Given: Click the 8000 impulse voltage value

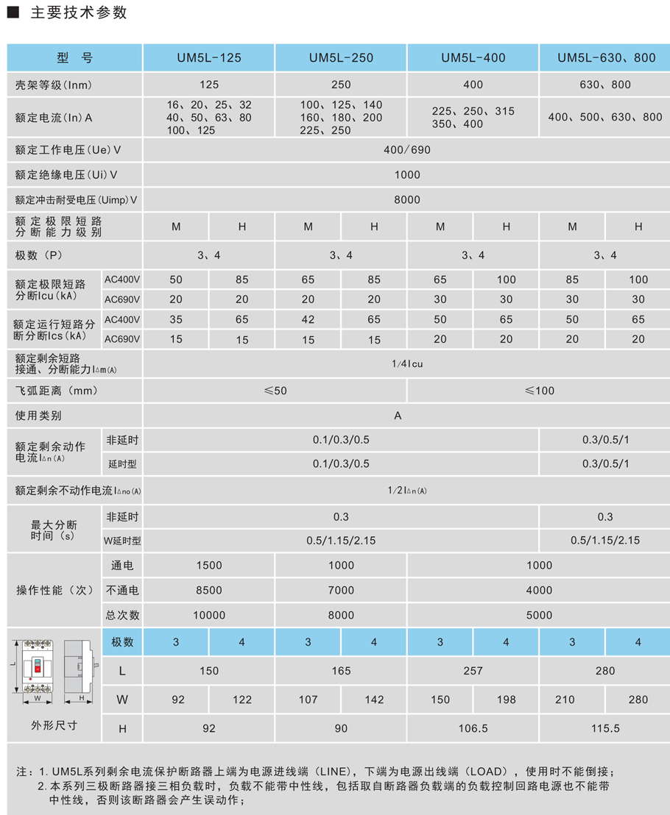Looking at the screenshot, I should 407,199.
